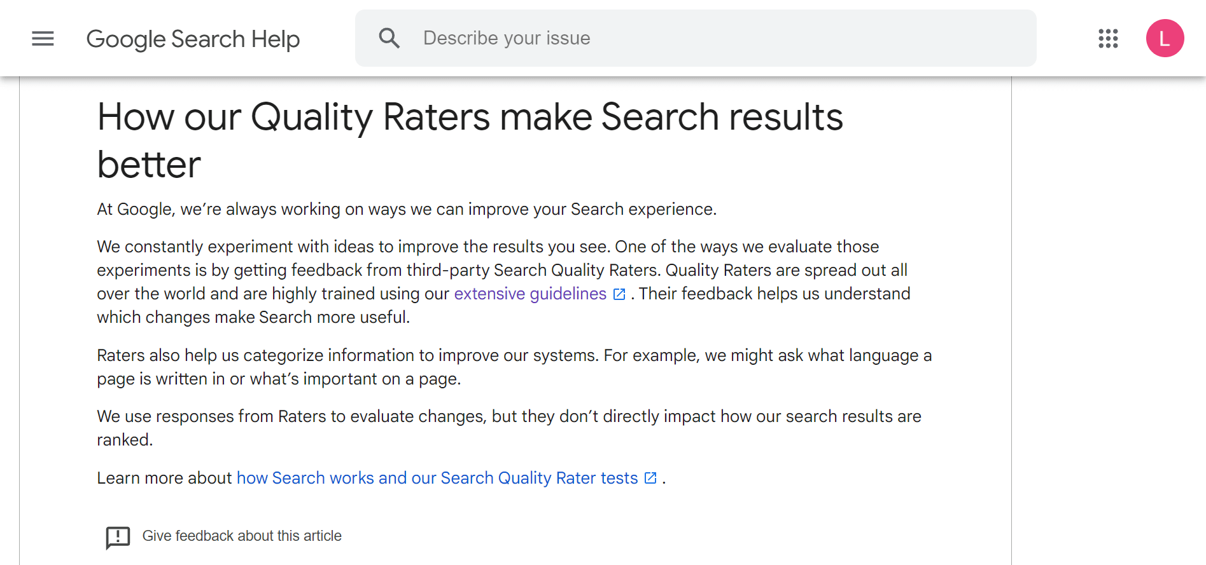Screen dimensions: 1206x565
Task: Open the main menu hamburger icon
Action: 43,39
